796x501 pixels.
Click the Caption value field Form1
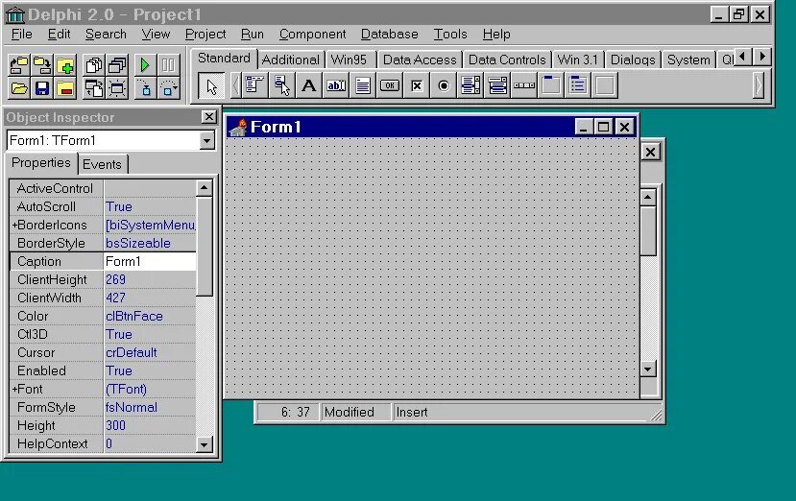(149, 261)
